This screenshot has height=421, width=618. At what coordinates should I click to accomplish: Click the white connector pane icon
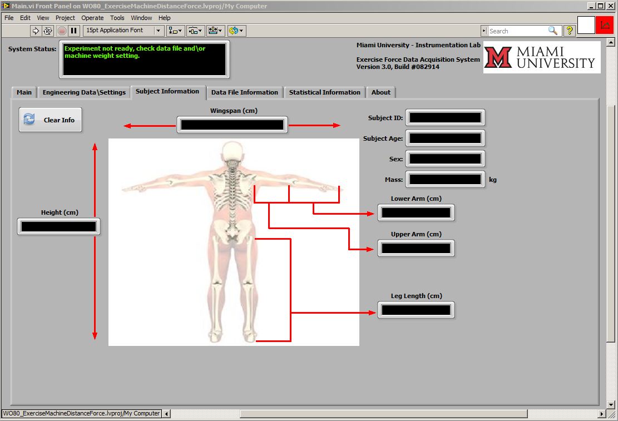pyautogui.click(x=586, y=25)
